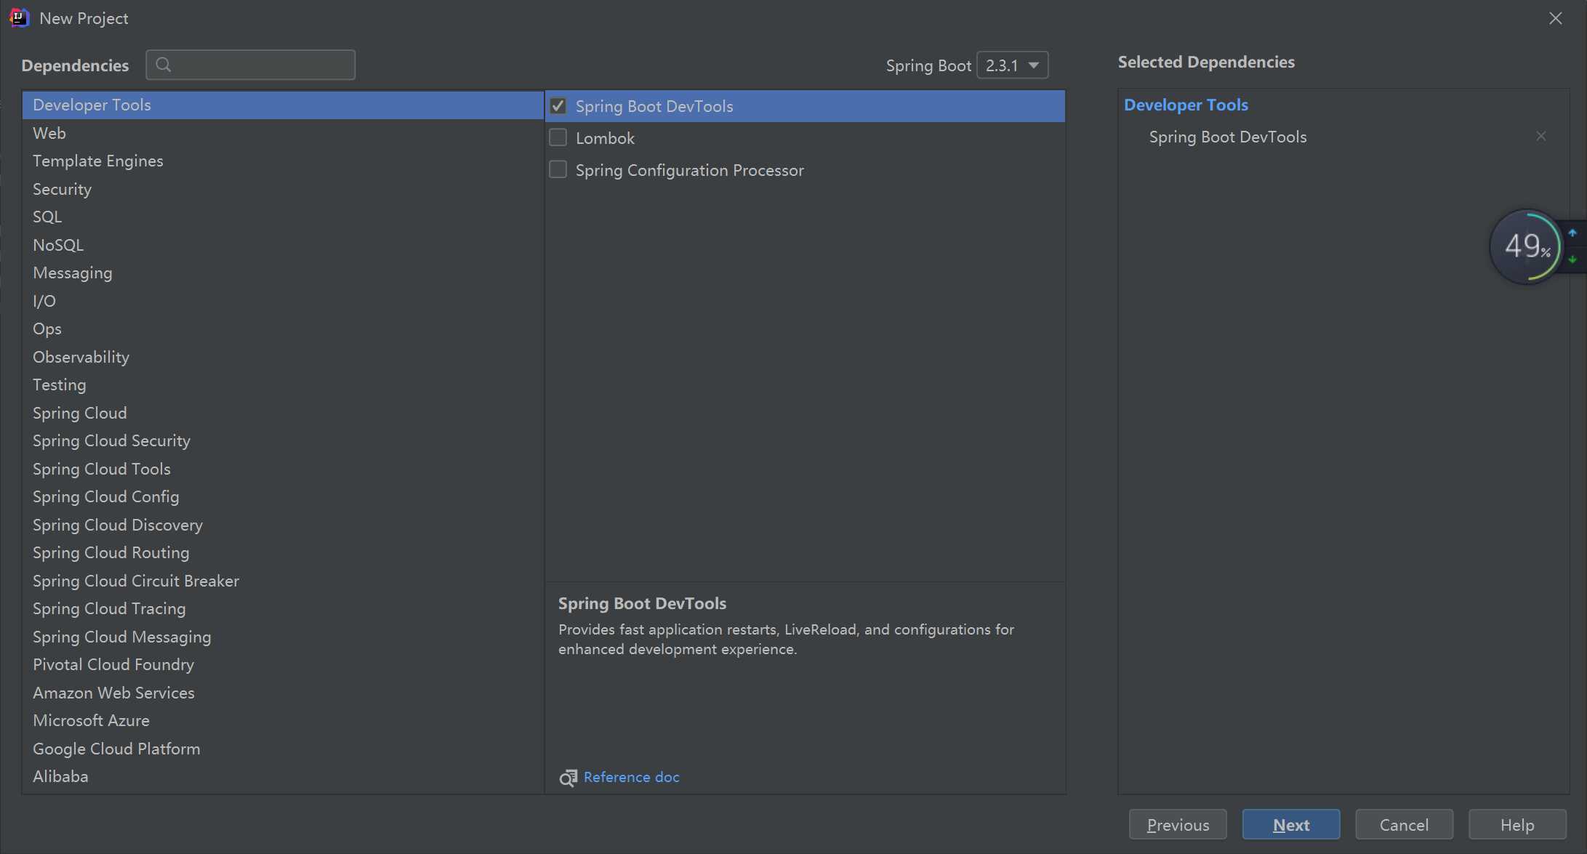
Task: Select the Web category
Action: click(x=283, y=133)
